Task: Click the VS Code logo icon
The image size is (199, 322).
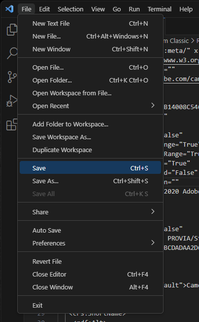Action: coord(9,9)
